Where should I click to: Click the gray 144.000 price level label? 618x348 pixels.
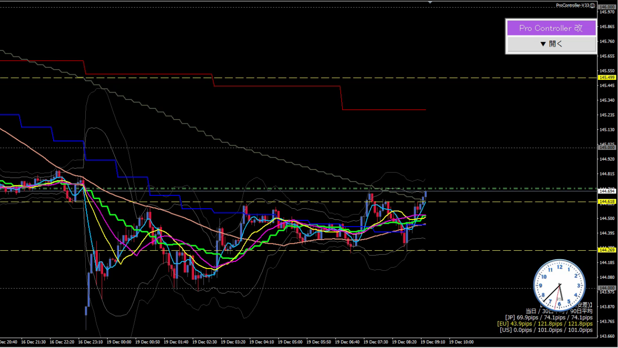607,288
